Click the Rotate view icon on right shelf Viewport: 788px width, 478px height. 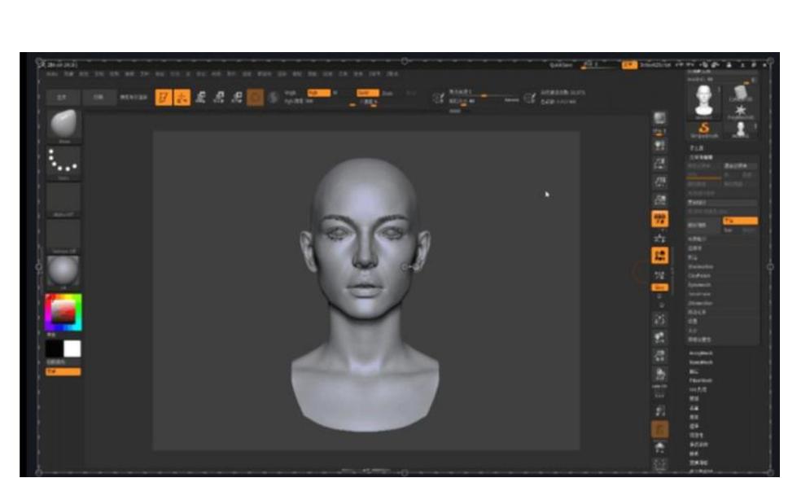660,375
